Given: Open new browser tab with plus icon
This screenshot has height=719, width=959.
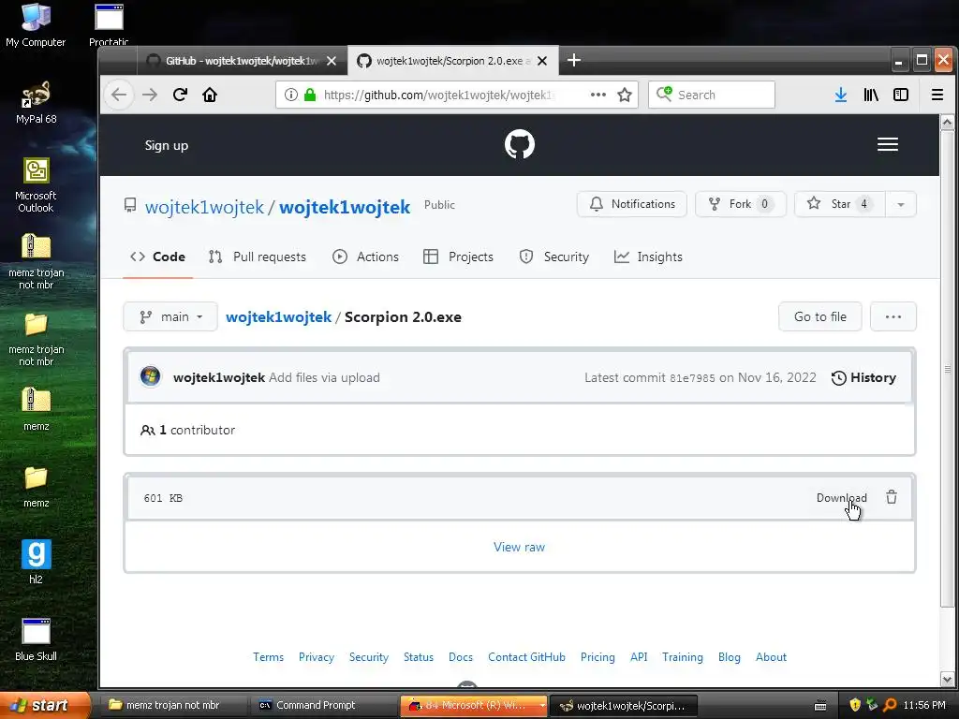Looking at the screenshot, I should point(574,60).
